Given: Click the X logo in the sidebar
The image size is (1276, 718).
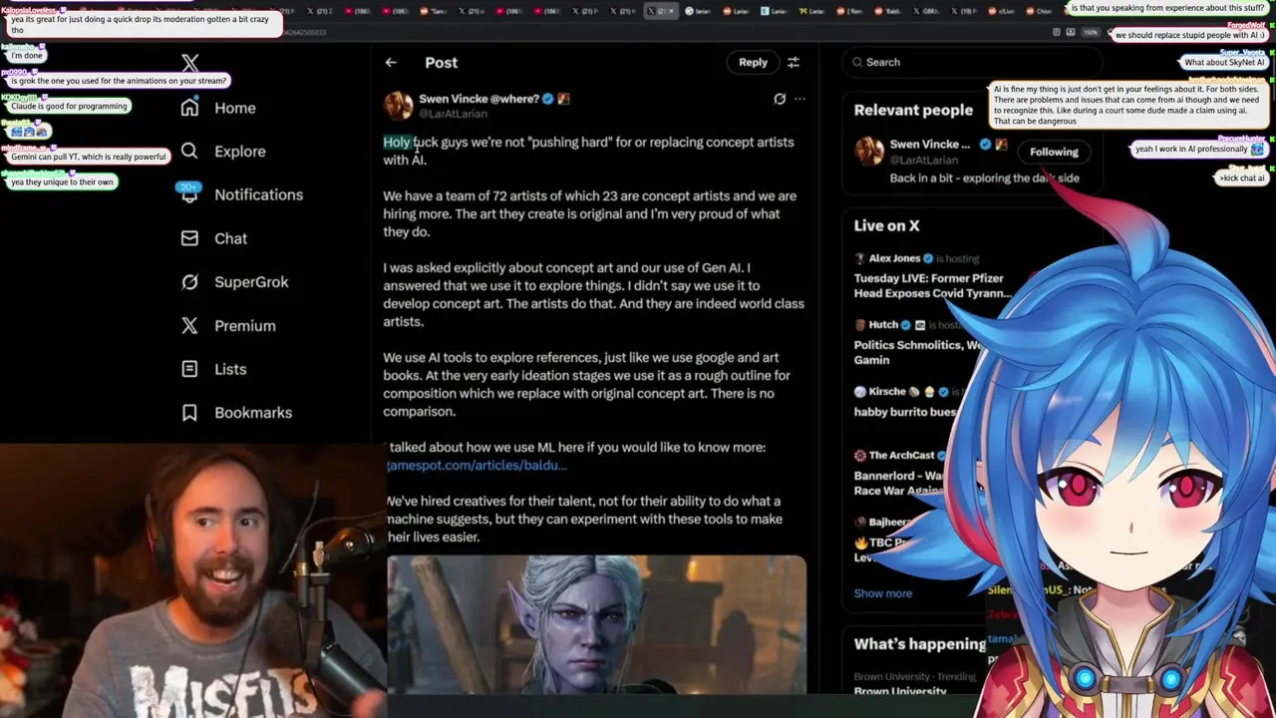Looking at the screenshot, I should pos(190,63).
